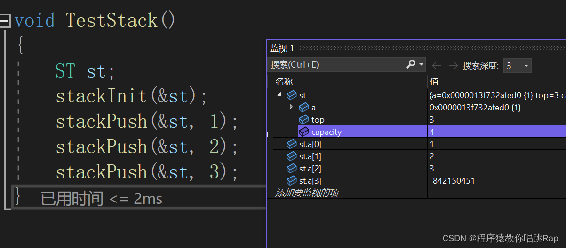
Task: Click the search depth label
Action: 480,66
